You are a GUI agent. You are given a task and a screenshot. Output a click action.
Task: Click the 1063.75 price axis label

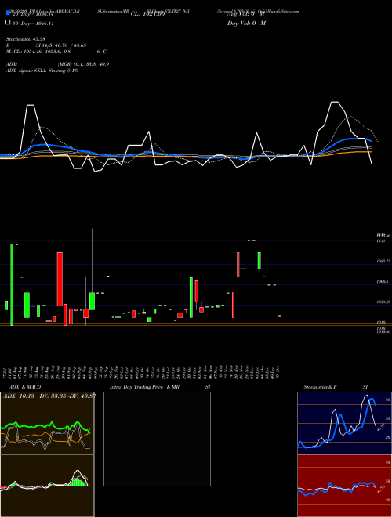point(383,261)
